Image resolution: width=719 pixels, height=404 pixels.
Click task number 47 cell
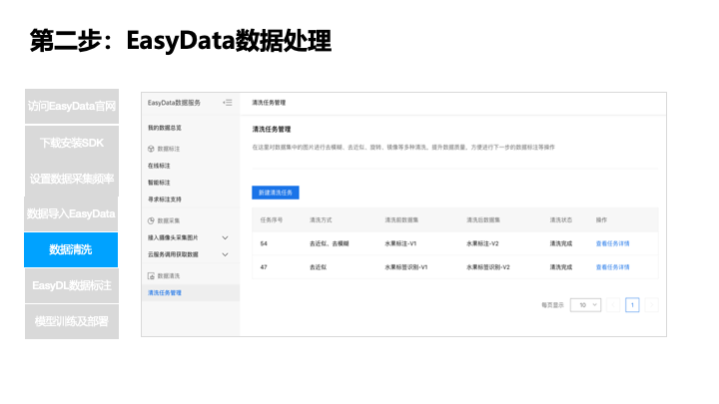tap(264, 267)
